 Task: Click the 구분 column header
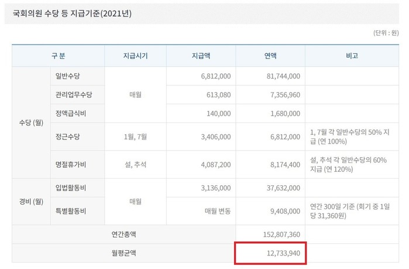58,56
